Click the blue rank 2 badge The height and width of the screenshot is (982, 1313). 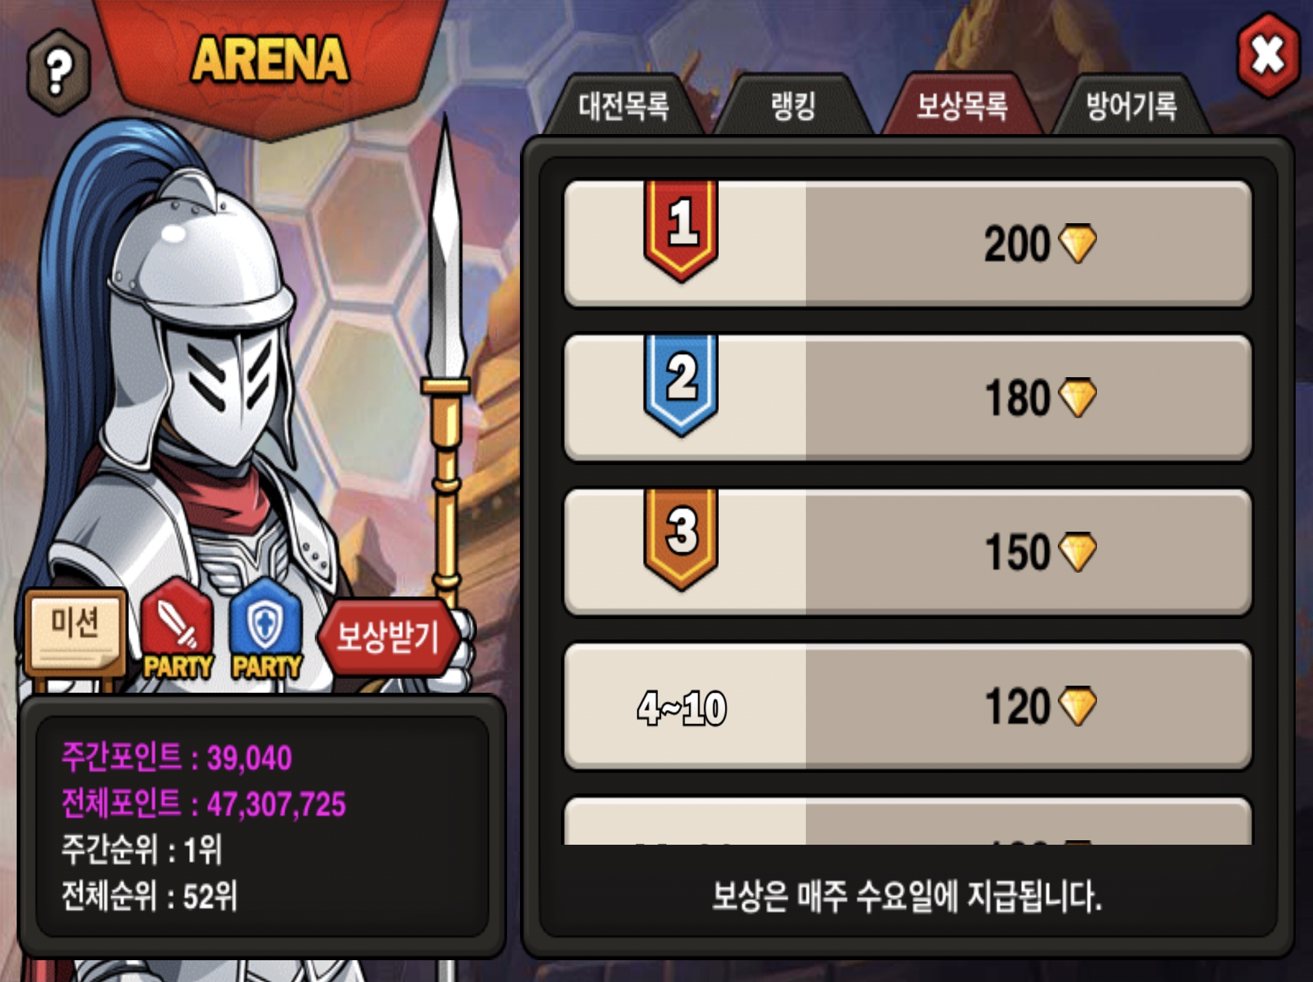pos(681,385)
